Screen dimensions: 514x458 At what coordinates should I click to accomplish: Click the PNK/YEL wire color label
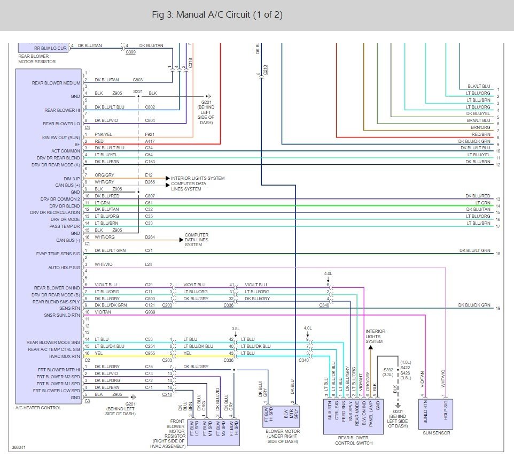103,134
